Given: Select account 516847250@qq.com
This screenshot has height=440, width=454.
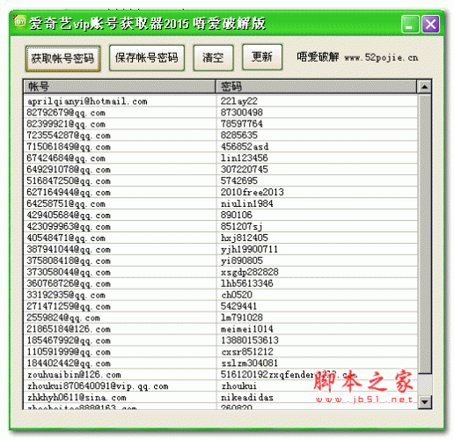Looking at the screenshot, I should (69, 181).
